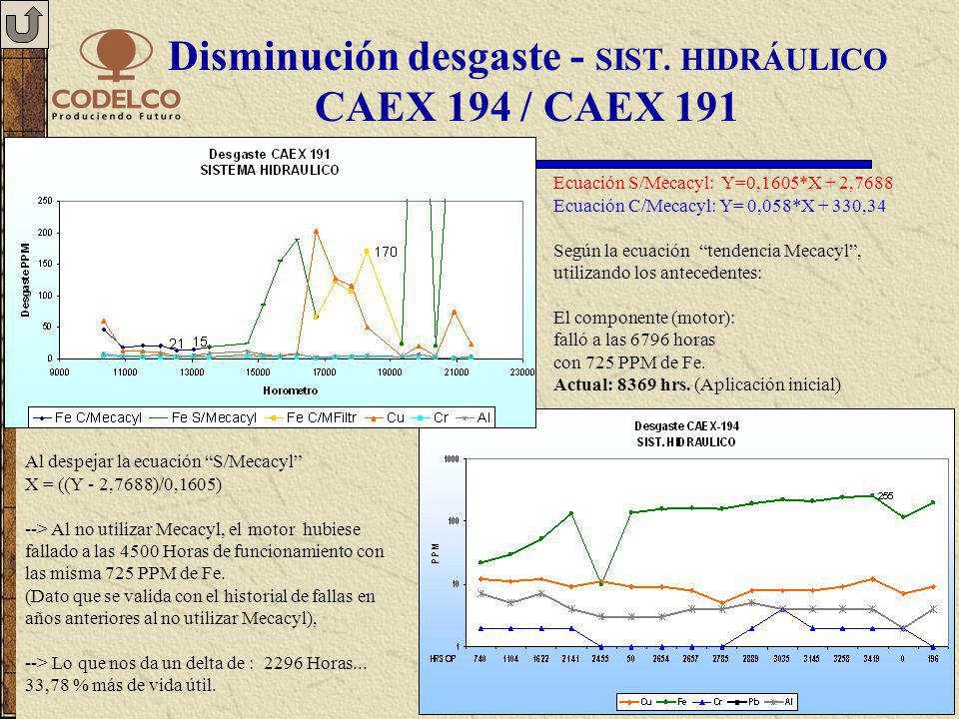This screenshot has width=959, height=719.
Task: Click the 'Cu' legend entry in CAEX-194 chart
Action: pos(638,702)
